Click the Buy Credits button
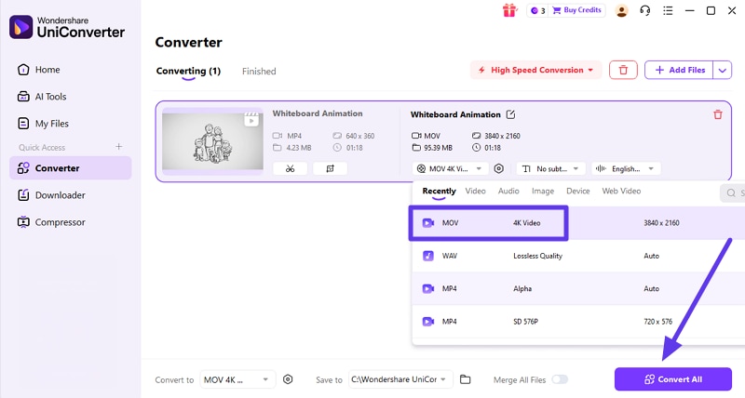 (x=577, y=10)
